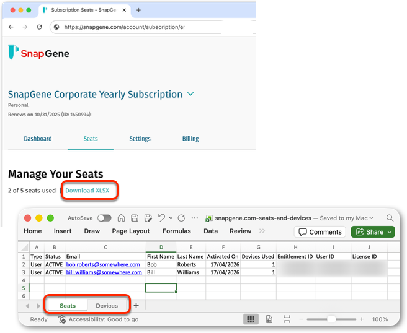Screen dimensions: 407x333
Task: Select the Seats tab on SnapGene page
Action: (x=91, y=139)
